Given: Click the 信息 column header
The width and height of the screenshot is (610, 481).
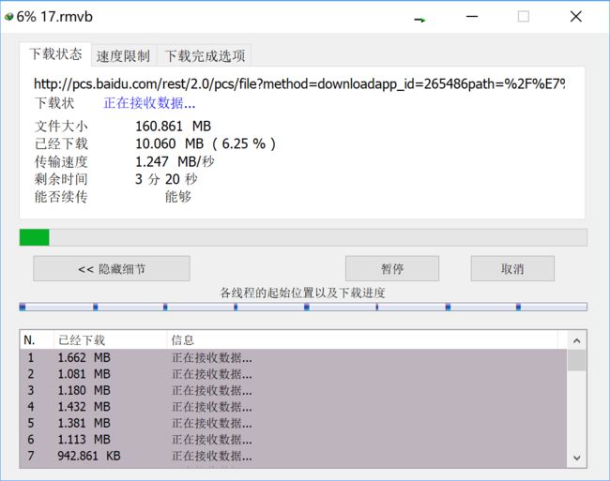Looking at the screenshot, I should click(362, 340).
